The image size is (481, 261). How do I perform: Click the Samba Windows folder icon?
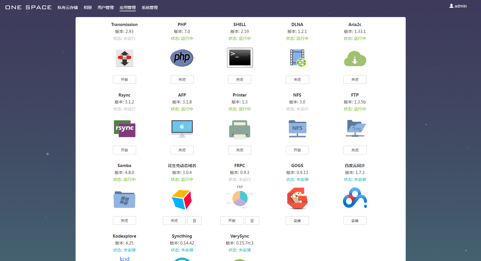125,199
